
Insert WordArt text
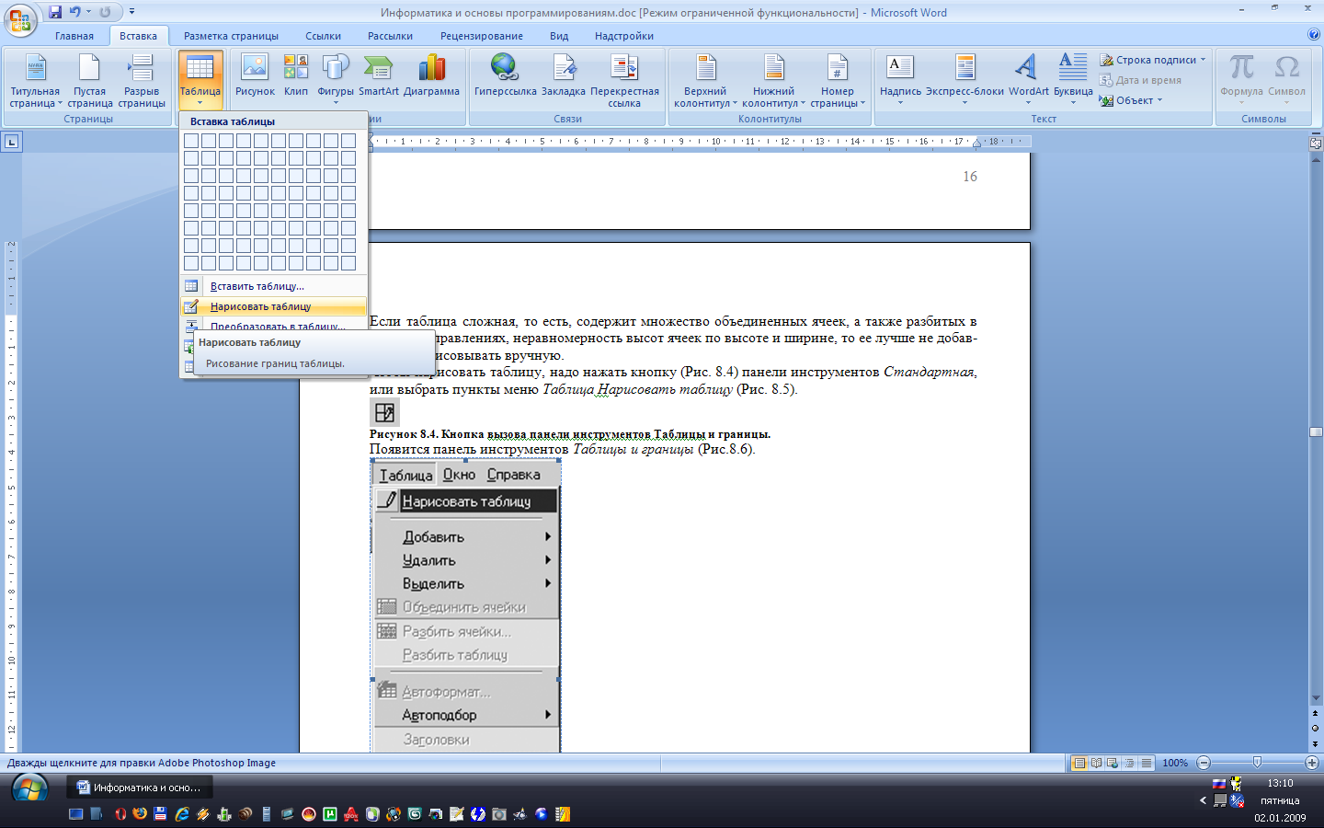(x=1028, y=80)
